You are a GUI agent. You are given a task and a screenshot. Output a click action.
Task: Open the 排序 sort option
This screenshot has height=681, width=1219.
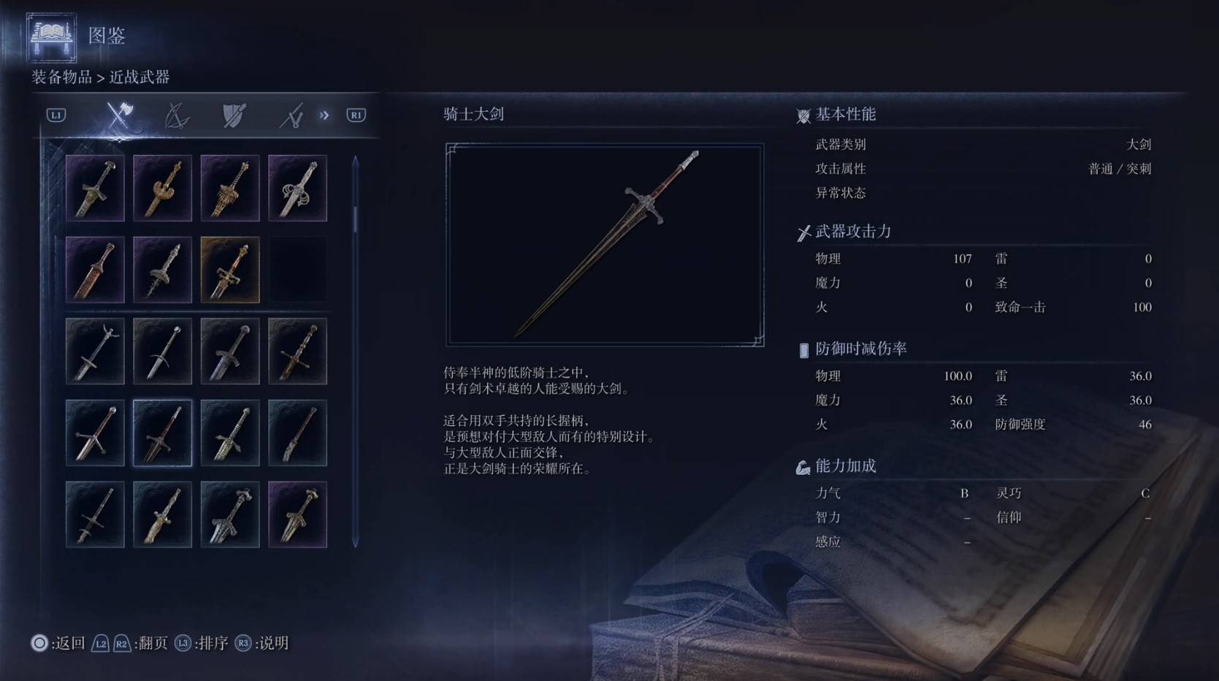coord(202,643)
